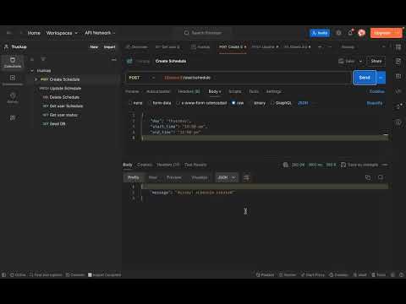Click the create new collection plus icon
Viewport: 406px width, 304px height.
pyautogui.click(x=32, y=59)
